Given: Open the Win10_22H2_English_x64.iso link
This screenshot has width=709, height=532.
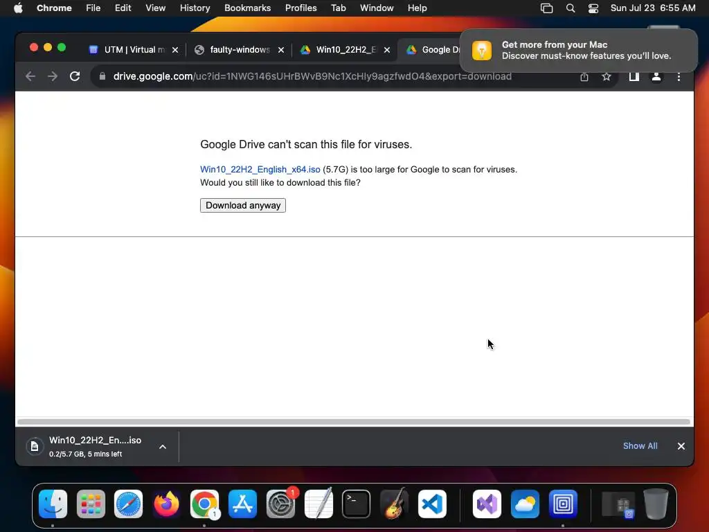Looking at the screenshot, I should click(x=260, y=170).
